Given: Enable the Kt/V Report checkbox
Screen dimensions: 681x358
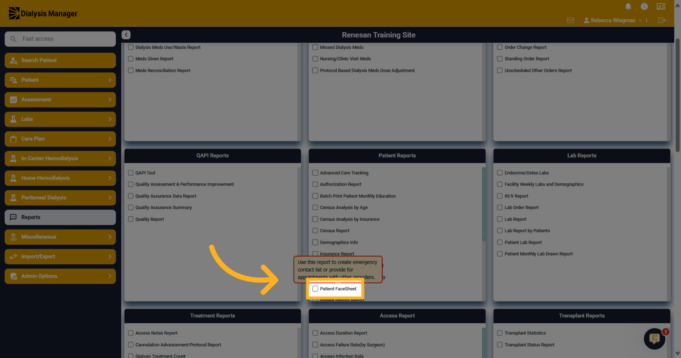Looking at the screenshot, I should [x=500, y=196].
